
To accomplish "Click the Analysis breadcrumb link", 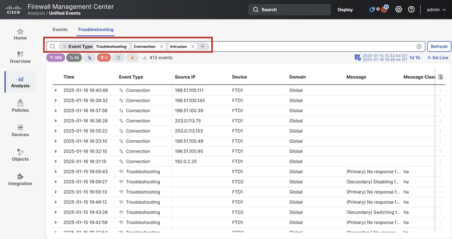I will [x=36, y=13].
